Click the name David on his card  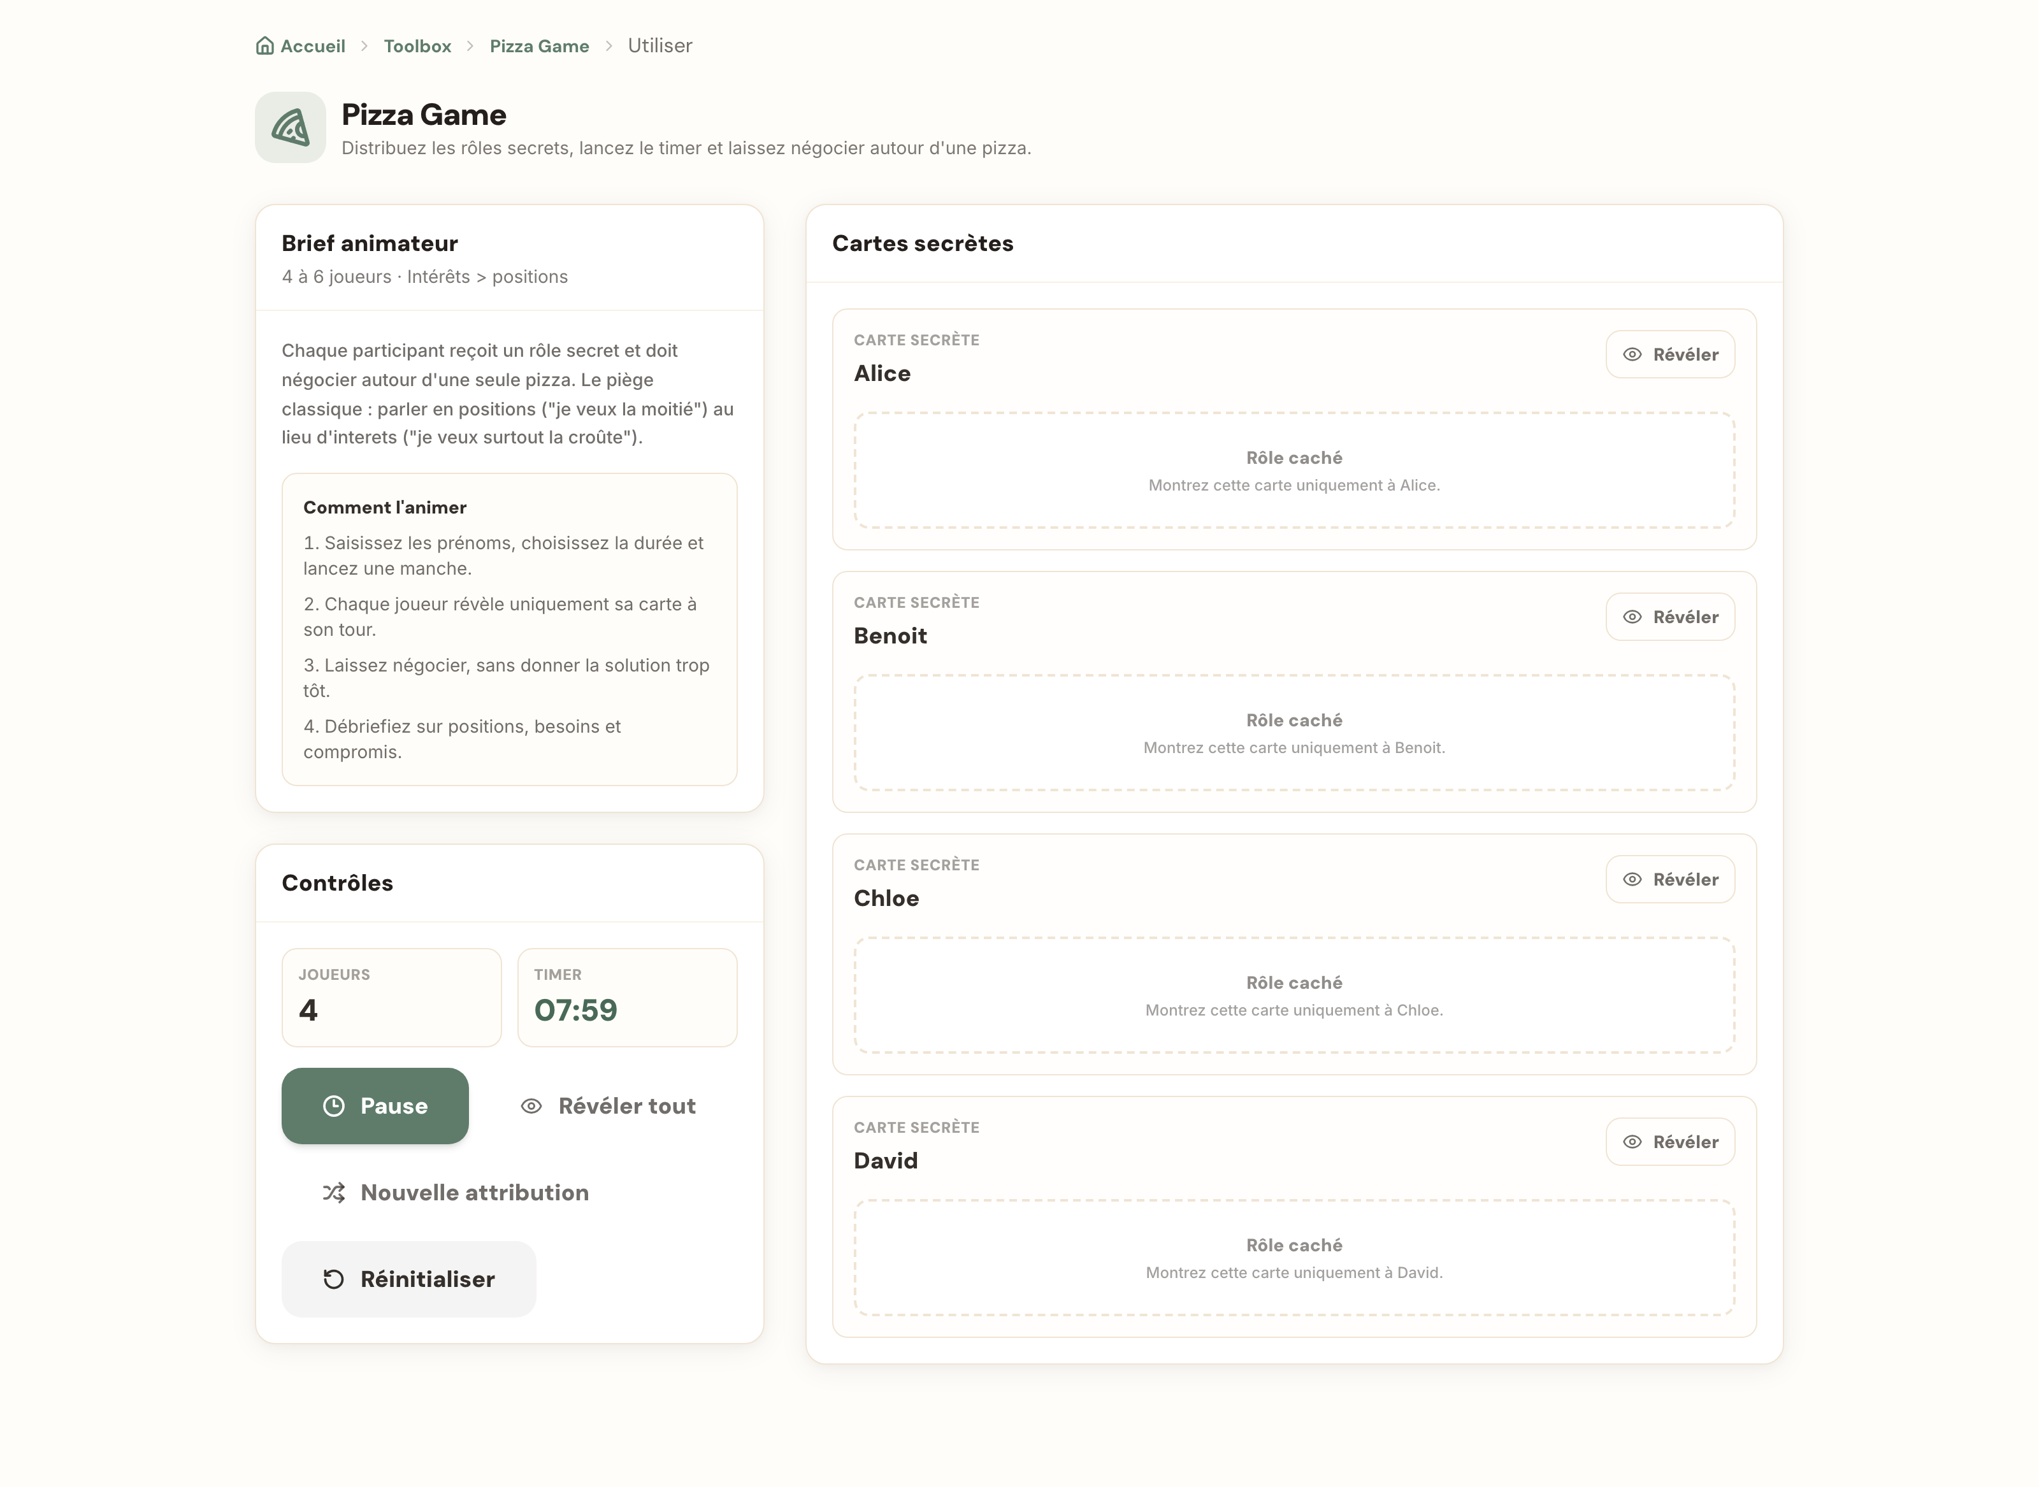pos(886,1160)
